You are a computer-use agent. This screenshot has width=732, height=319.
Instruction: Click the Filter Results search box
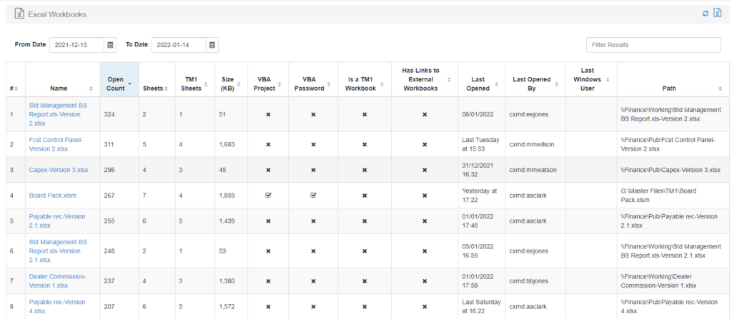pos(653,45)
